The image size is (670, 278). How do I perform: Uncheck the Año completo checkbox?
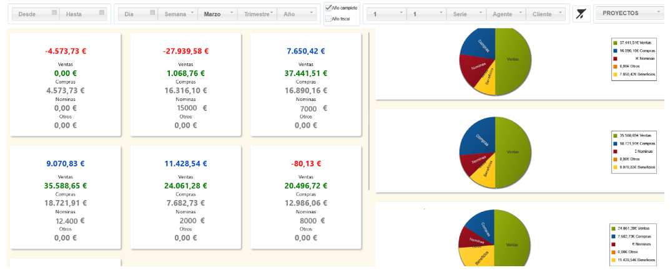point(328,7)
